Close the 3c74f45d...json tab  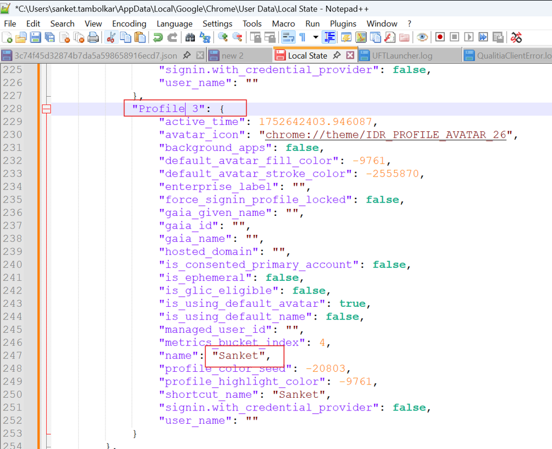click(x=200, y=55)
